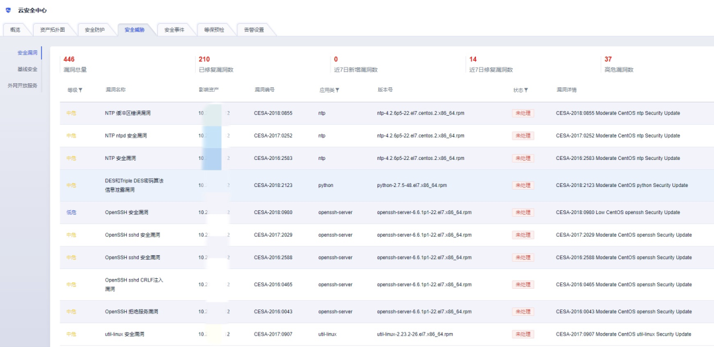Switch to the 告警设置 tab
This screenshot has width=714, height=347.
(x=253, y=30)
